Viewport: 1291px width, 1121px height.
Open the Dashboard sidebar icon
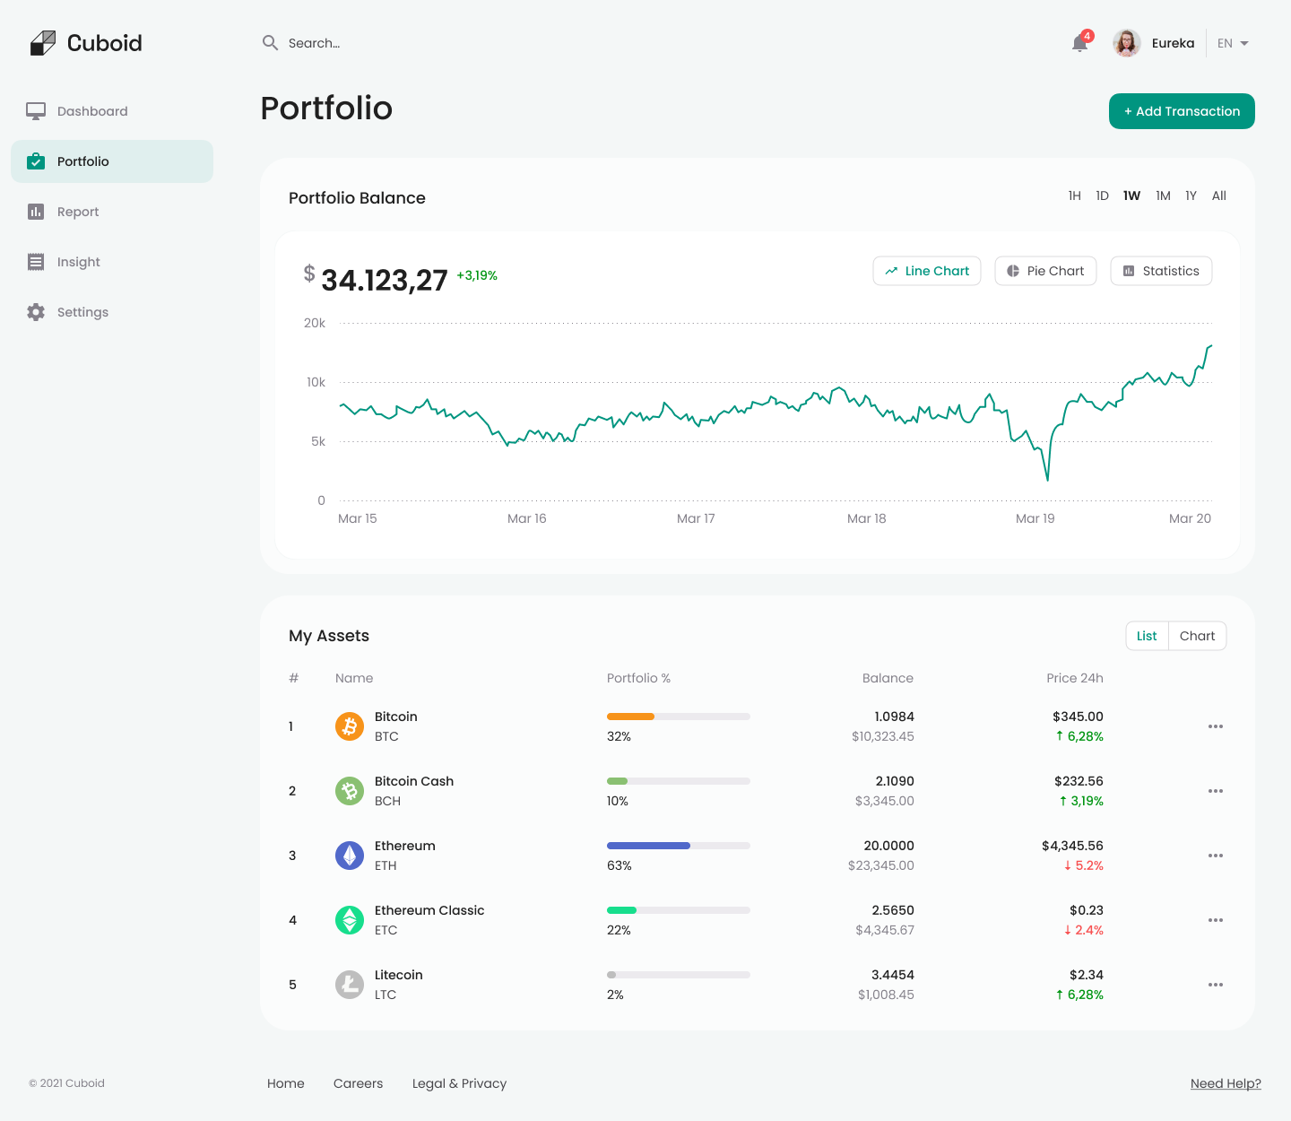pyautogui.click(x=36, y=110)
